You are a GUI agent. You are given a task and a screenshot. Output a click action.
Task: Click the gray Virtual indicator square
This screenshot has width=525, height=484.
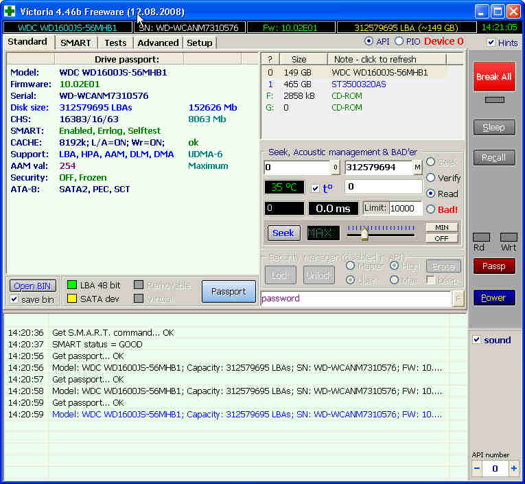click(x=138, y=299)
